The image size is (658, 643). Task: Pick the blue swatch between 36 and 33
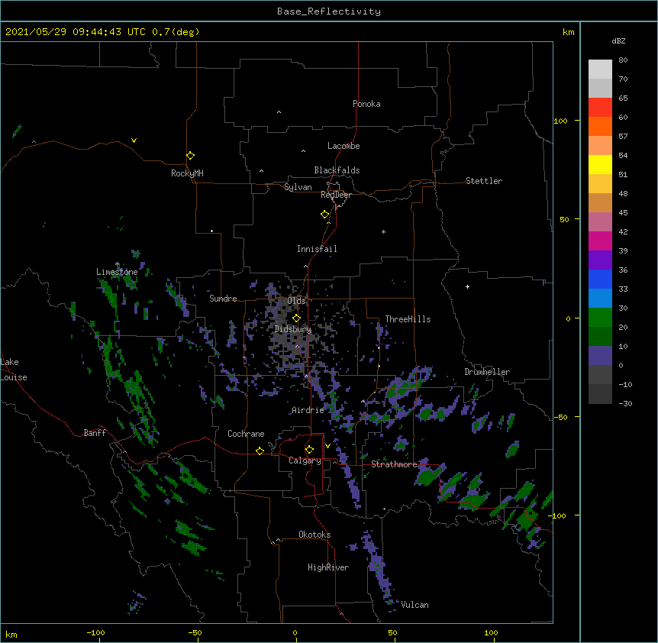(600, 279)
